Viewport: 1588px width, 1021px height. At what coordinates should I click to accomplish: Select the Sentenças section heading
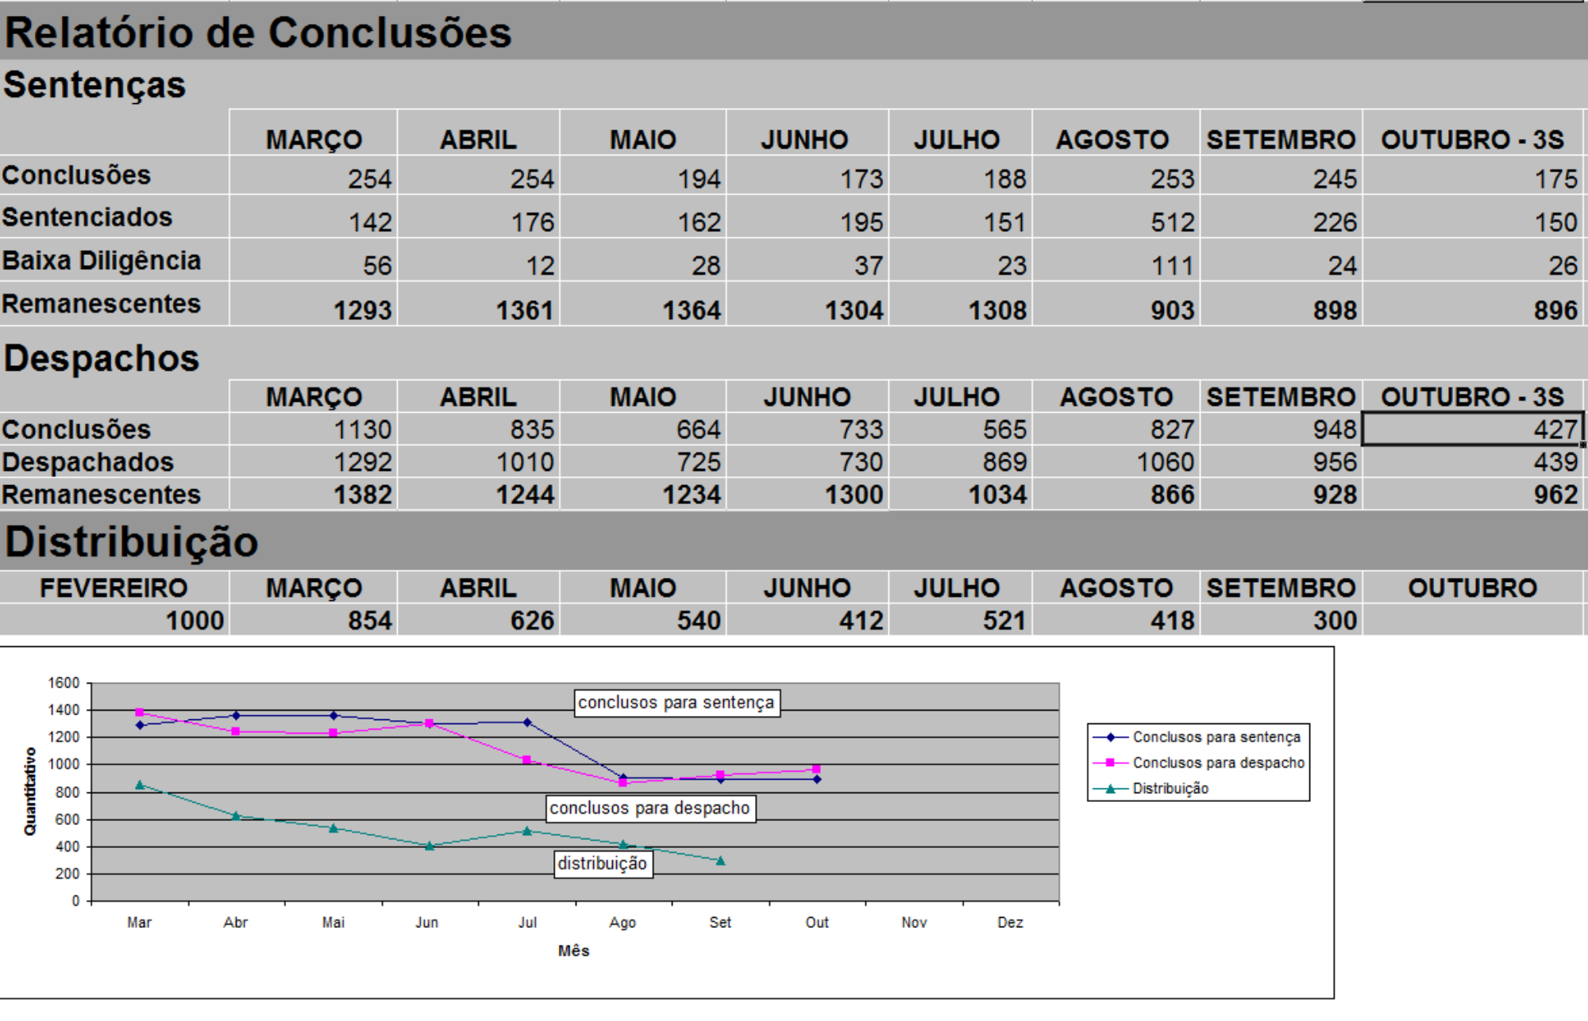point(94,85)
